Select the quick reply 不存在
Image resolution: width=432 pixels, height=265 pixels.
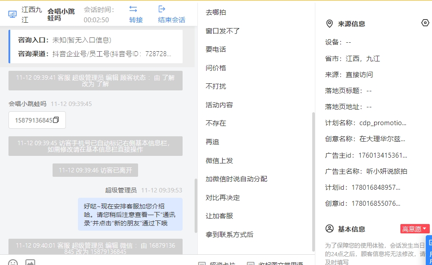tap(216, 123)
